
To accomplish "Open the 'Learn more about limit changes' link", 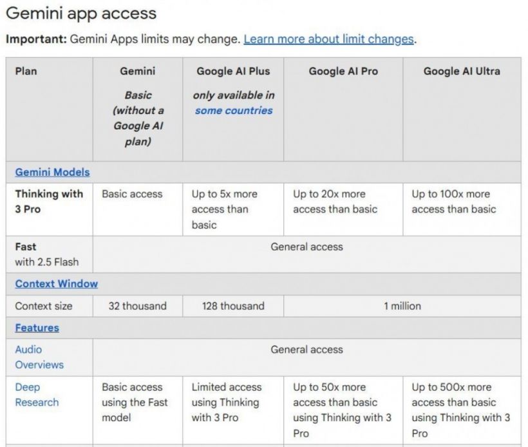I will tap(328, 39).
